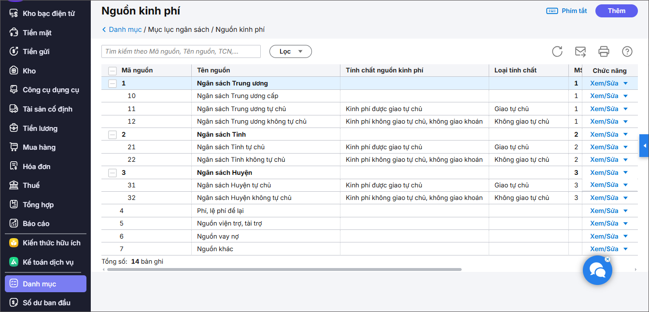Open Tài sản cố định truck icon
This screenshot has height=312, width=649.
click(14, 109)
